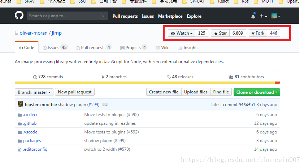Open user avatar profile menu
Image resolution: width=304 pixels, height=167 pixels.
(275, 16)
